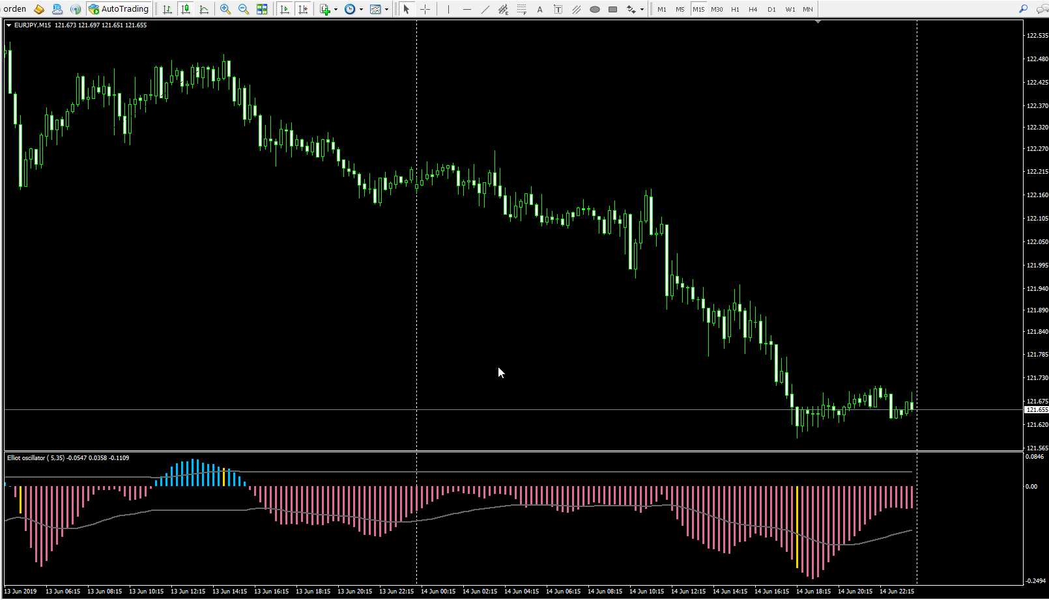Select the text 'A' drawing tool
This screenshot has width=1049, height=600.
tap(539, 9)
